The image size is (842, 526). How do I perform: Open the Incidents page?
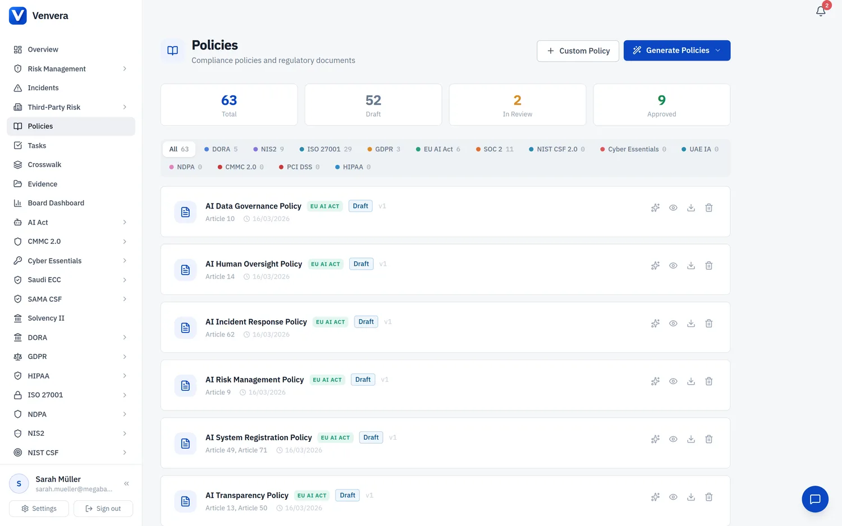click(x=71, y=88)
